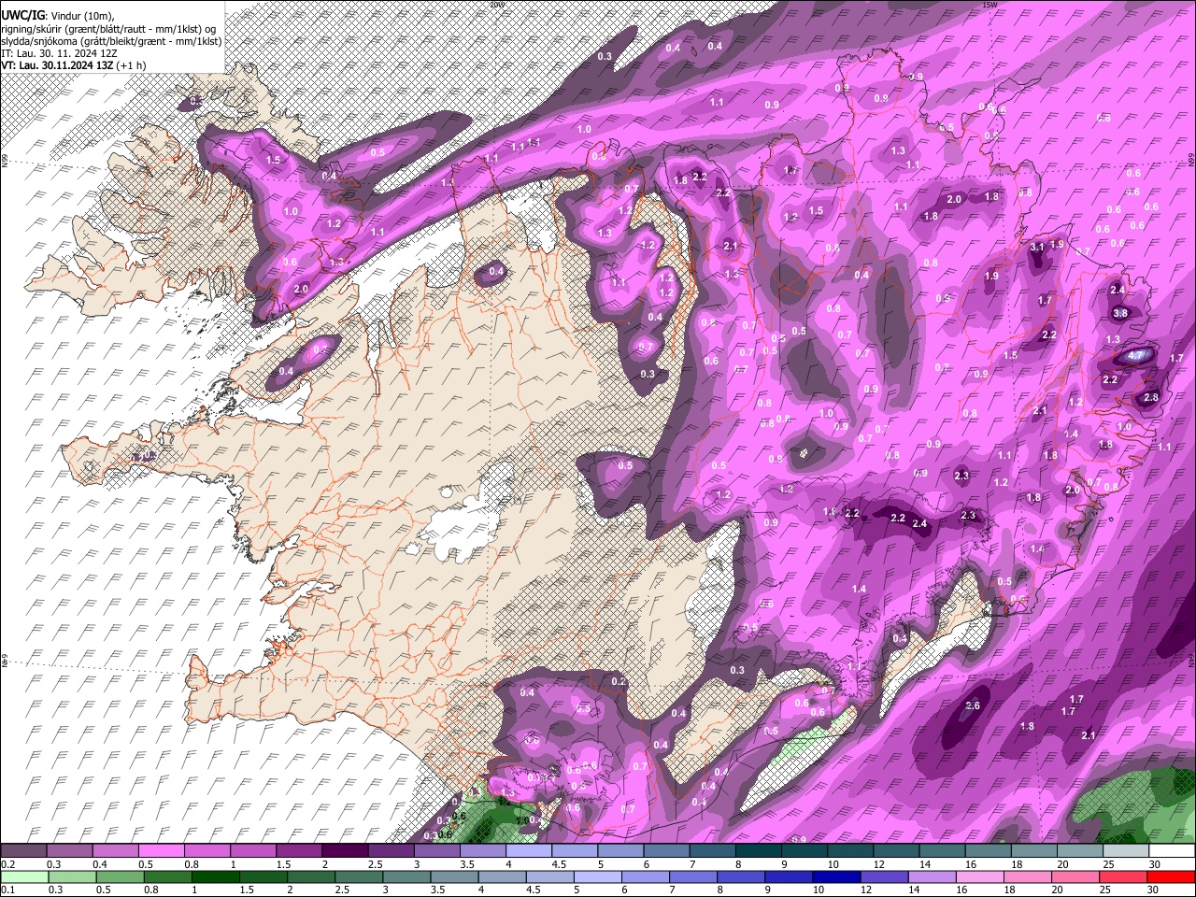The width and height of the screenshot is (1196, 897).
Task: Click the 'IT: Lau. 30. 11. 2024 12Z' line
Action: 60,55
